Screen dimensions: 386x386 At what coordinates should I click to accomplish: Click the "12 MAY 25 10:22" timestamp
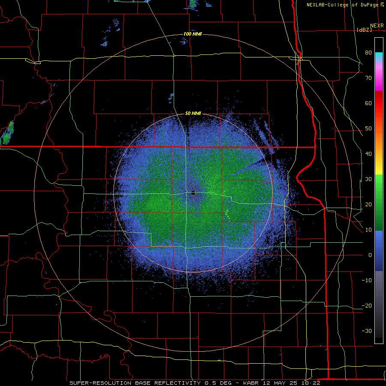(292, 383)
